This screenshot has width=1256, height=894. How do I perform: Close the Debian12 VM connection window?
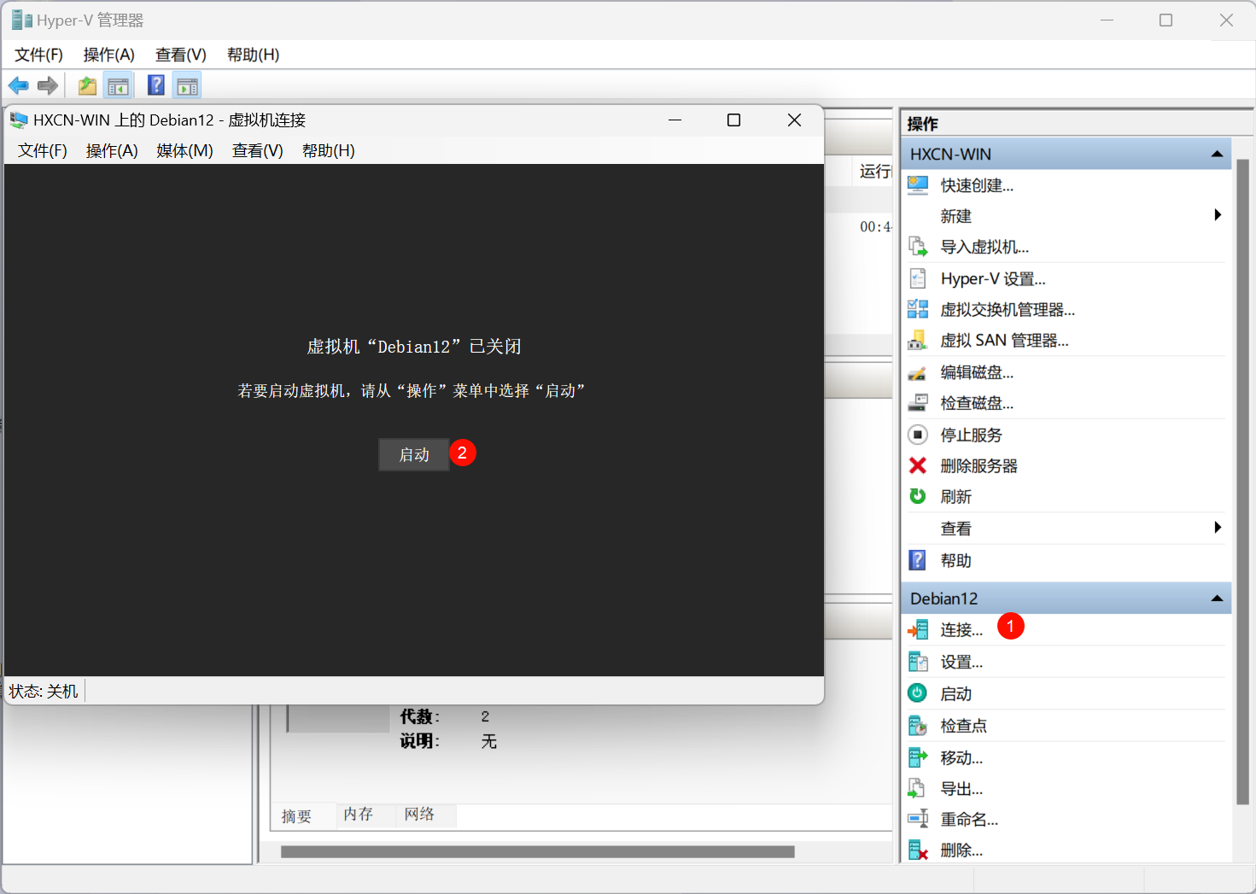point(794,120)
